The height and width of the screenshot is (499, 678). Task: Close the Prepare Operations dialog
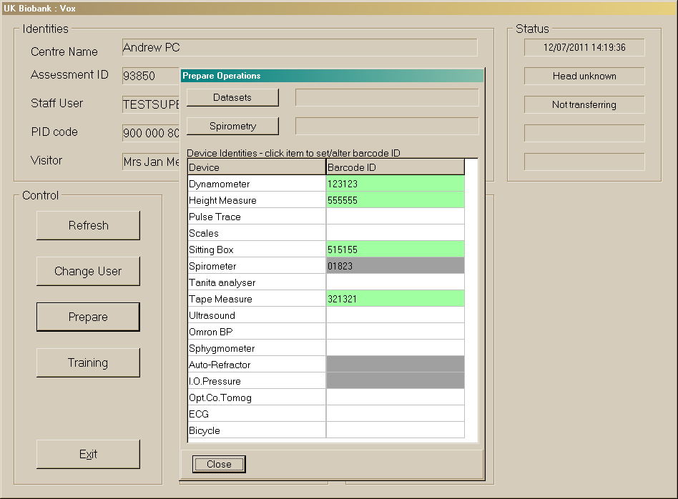219,464
